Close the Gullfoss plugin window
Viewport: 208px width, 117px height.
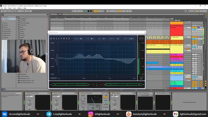[x=145, y=32]
